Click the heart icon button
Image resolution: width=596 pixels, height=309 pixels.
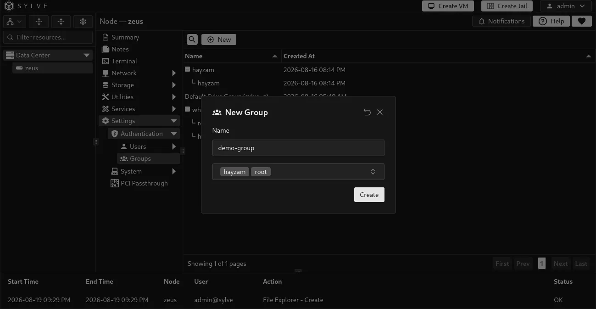[x=582, y=21]
